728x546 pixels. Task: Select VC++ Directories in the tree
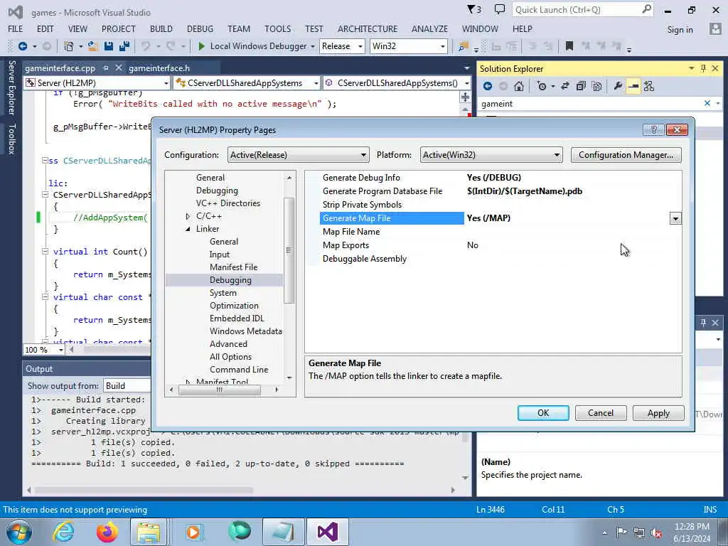coord(228,203)
